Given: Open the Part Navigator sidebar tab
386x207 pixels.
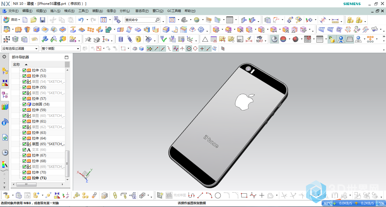Looking at the screenshot, I should (x=5, y=95).
